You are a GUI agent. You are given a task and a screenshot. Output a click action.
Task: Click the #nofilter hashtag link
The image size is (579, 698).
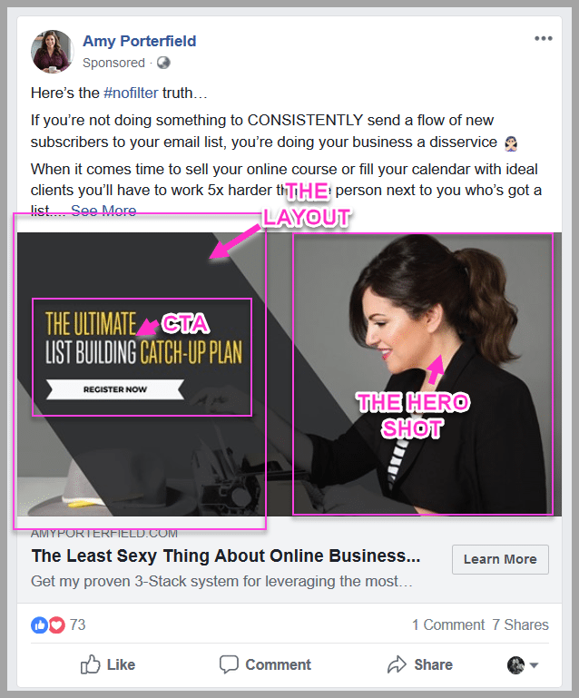pyautogui.click(x=131, y=93)
